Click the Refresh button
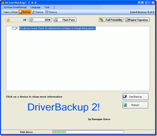 [135, 105]
